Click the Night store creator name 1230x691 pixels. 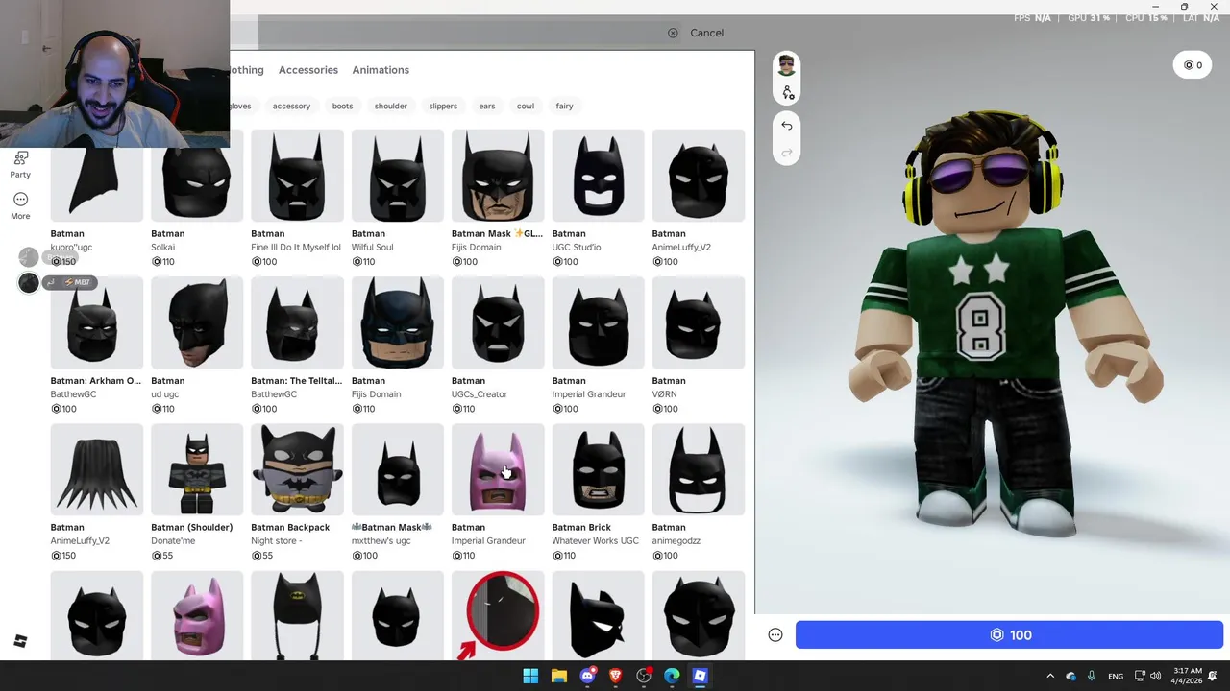click(277, 541)
